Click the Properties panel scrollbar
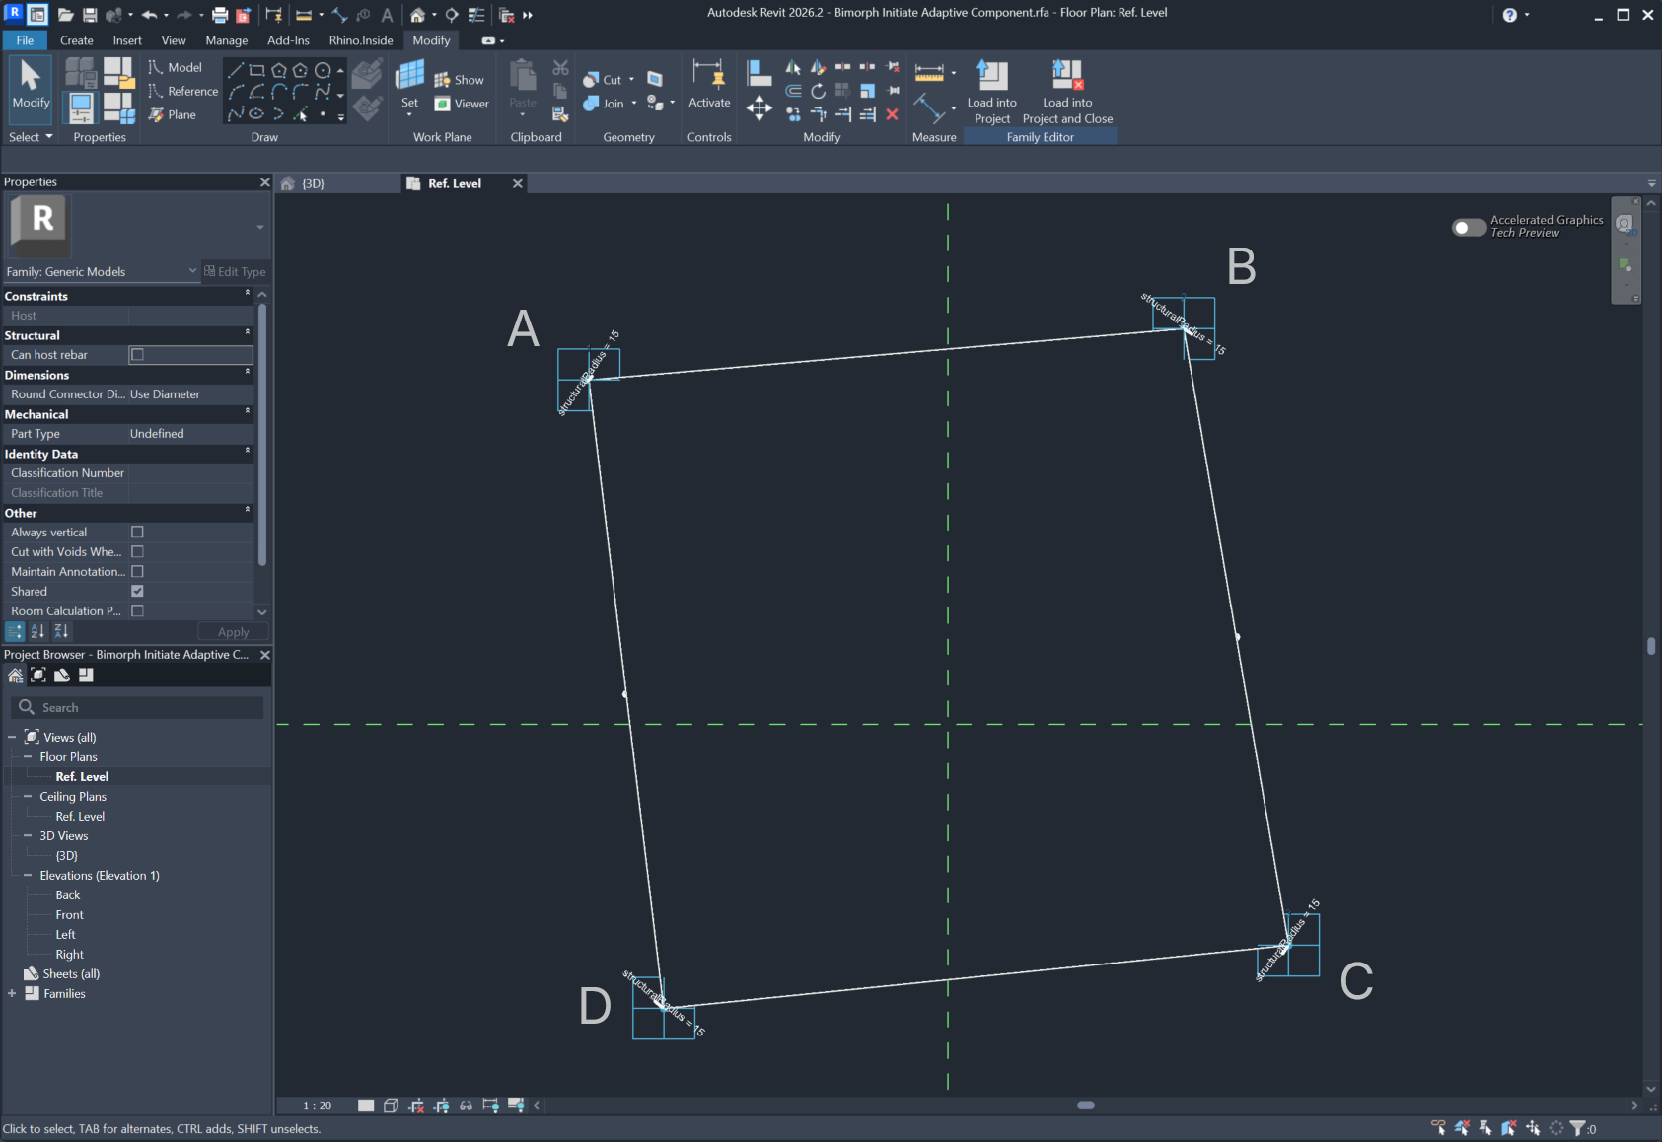1662x1142 pixels. (x=261, y=434)
